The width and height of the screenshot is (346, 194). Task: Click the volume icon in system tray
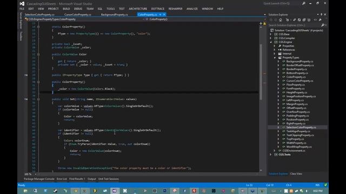(x=307, y=191)
